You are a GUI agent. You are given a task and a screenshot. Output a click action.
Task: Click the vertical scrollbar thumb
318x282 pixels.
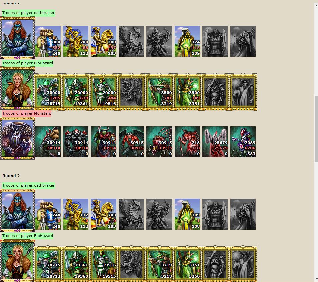316,129
